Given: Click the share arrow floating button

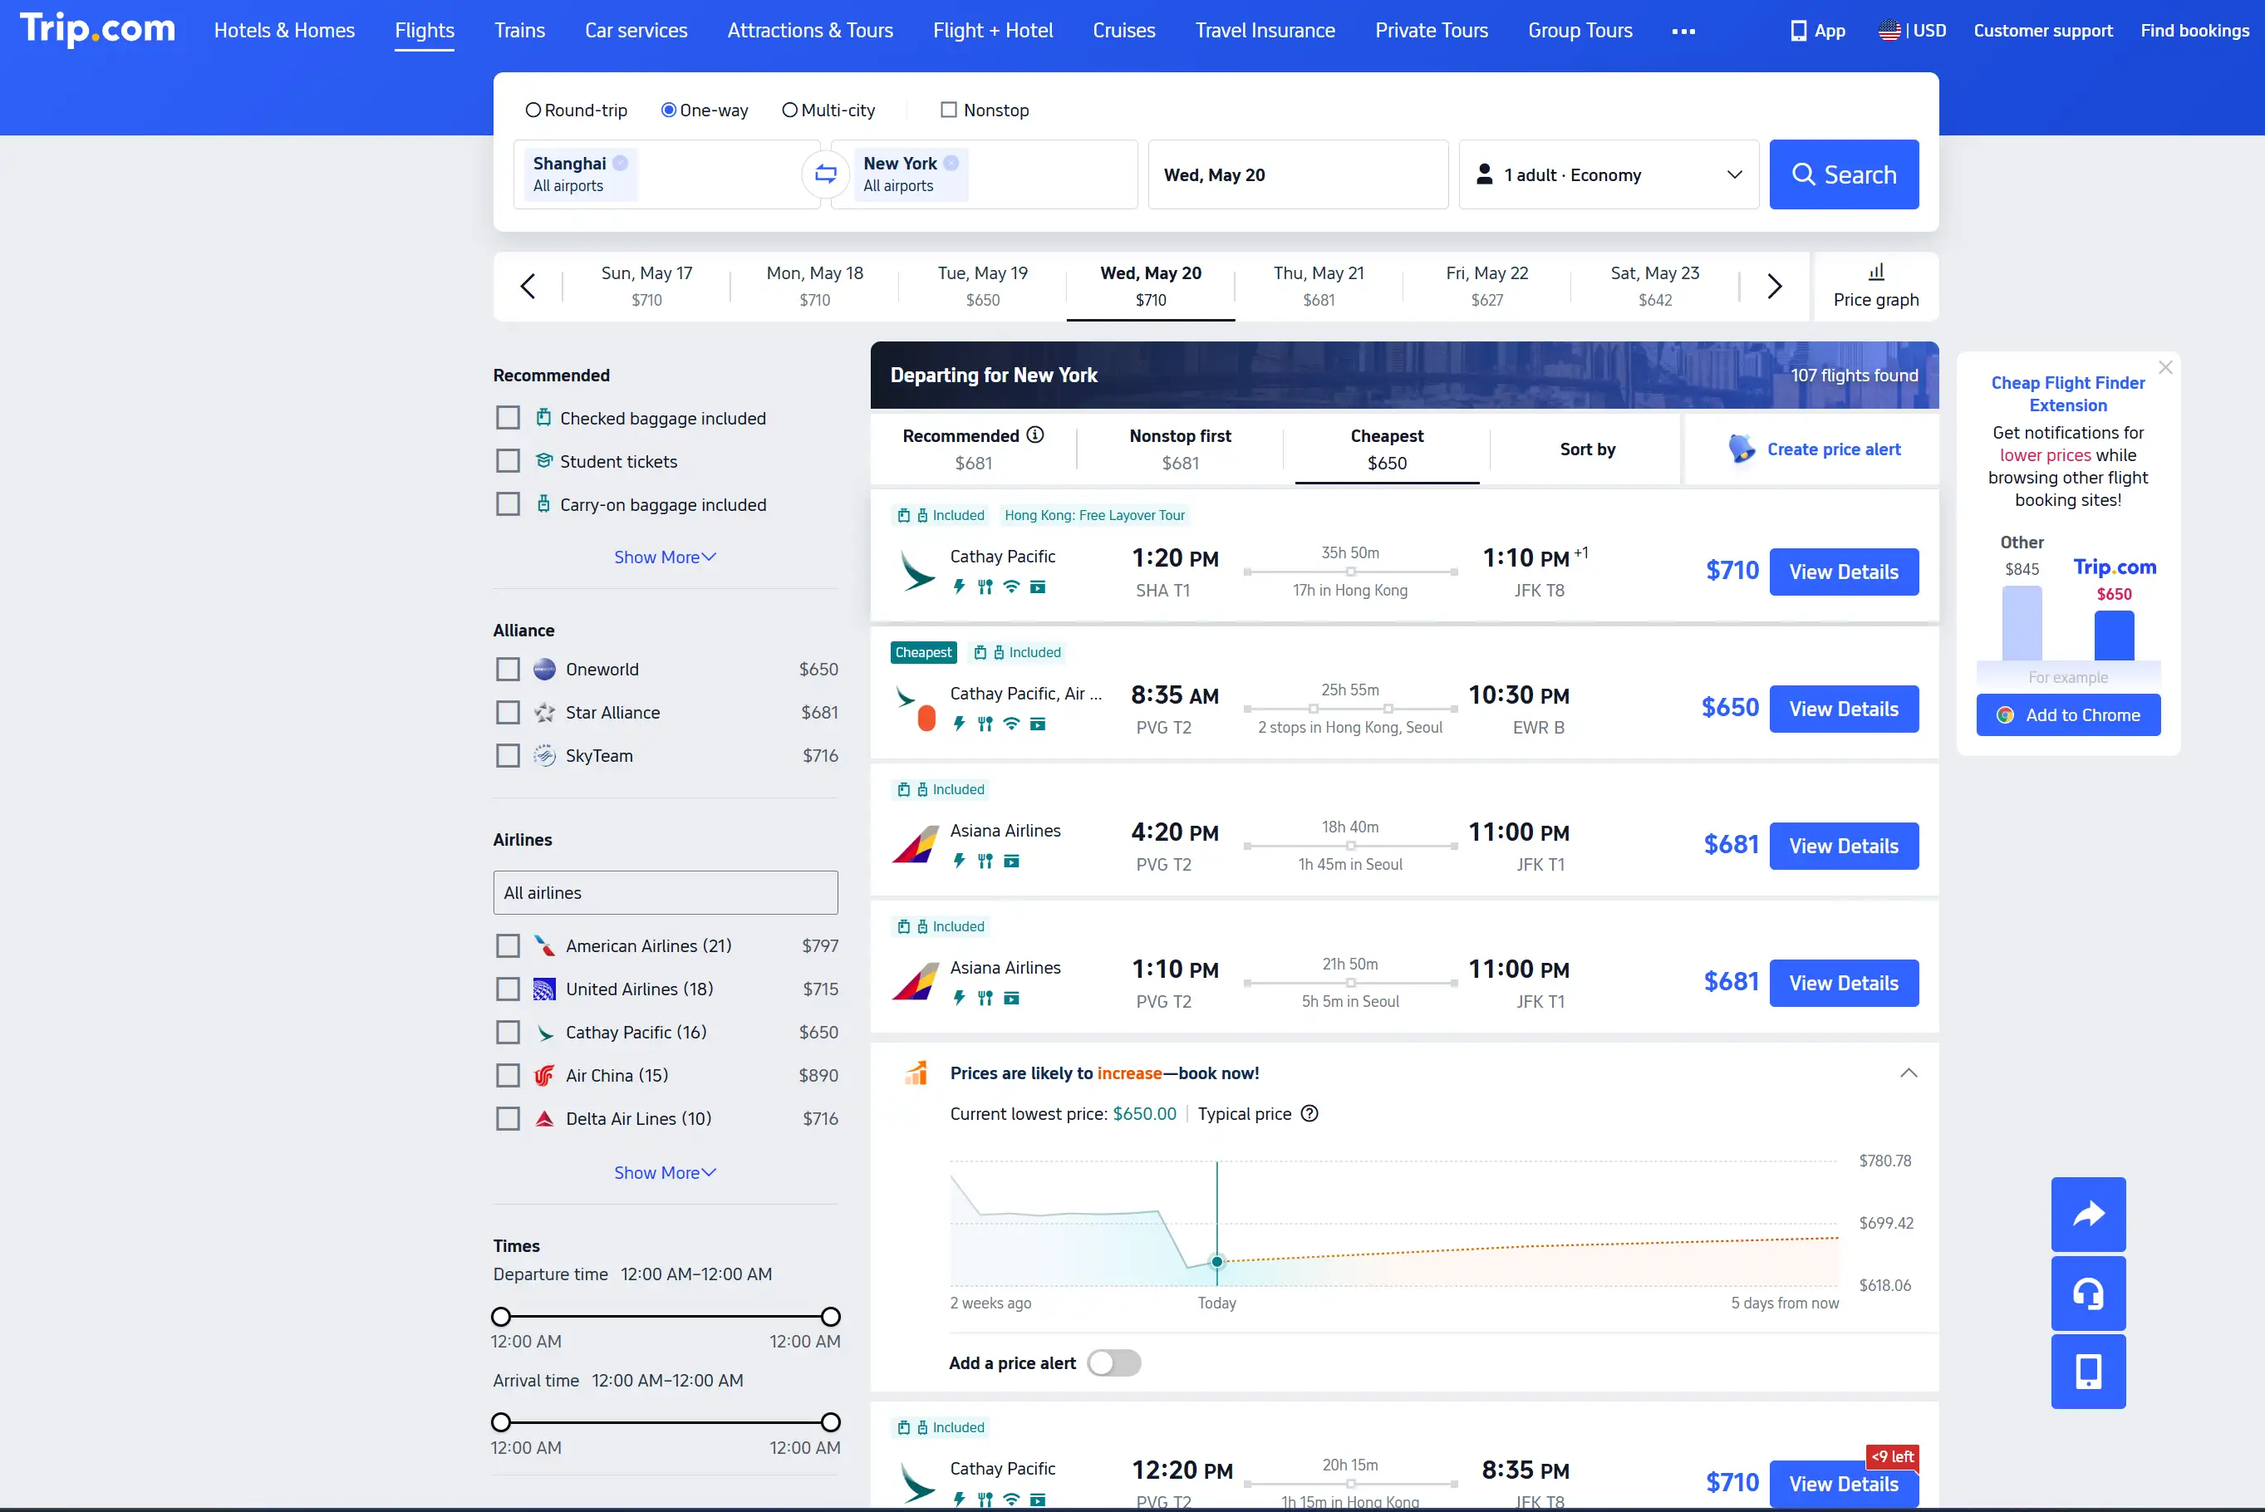Looking at the screenshot, I should [2087, 1214].
